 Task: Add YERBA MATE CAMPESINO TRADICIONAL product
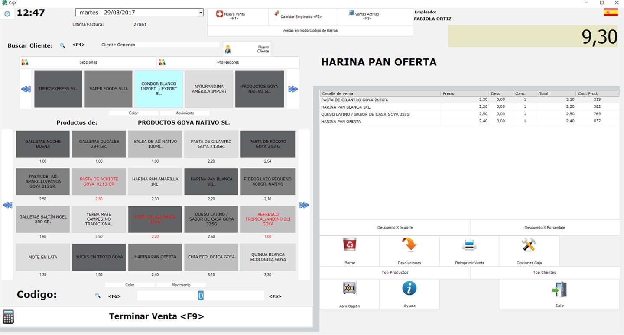click(99, 219)
